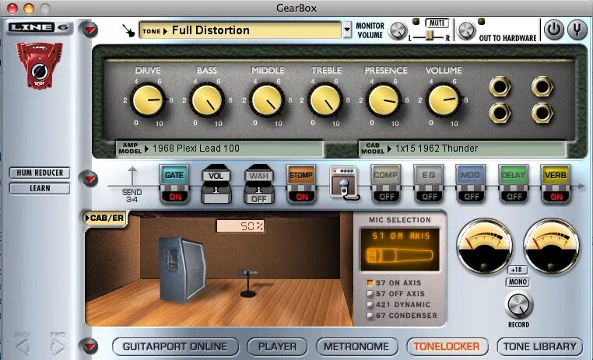Click the speaker cabinet in the room
Viewport: 593px width, 360px height.
[x=183, y=270]
